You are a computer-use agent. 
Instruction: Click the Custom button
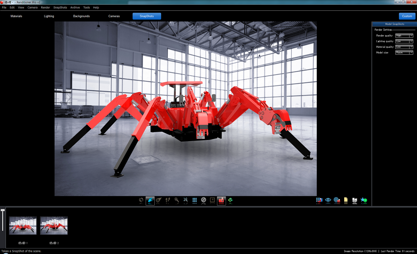point(407,16)
